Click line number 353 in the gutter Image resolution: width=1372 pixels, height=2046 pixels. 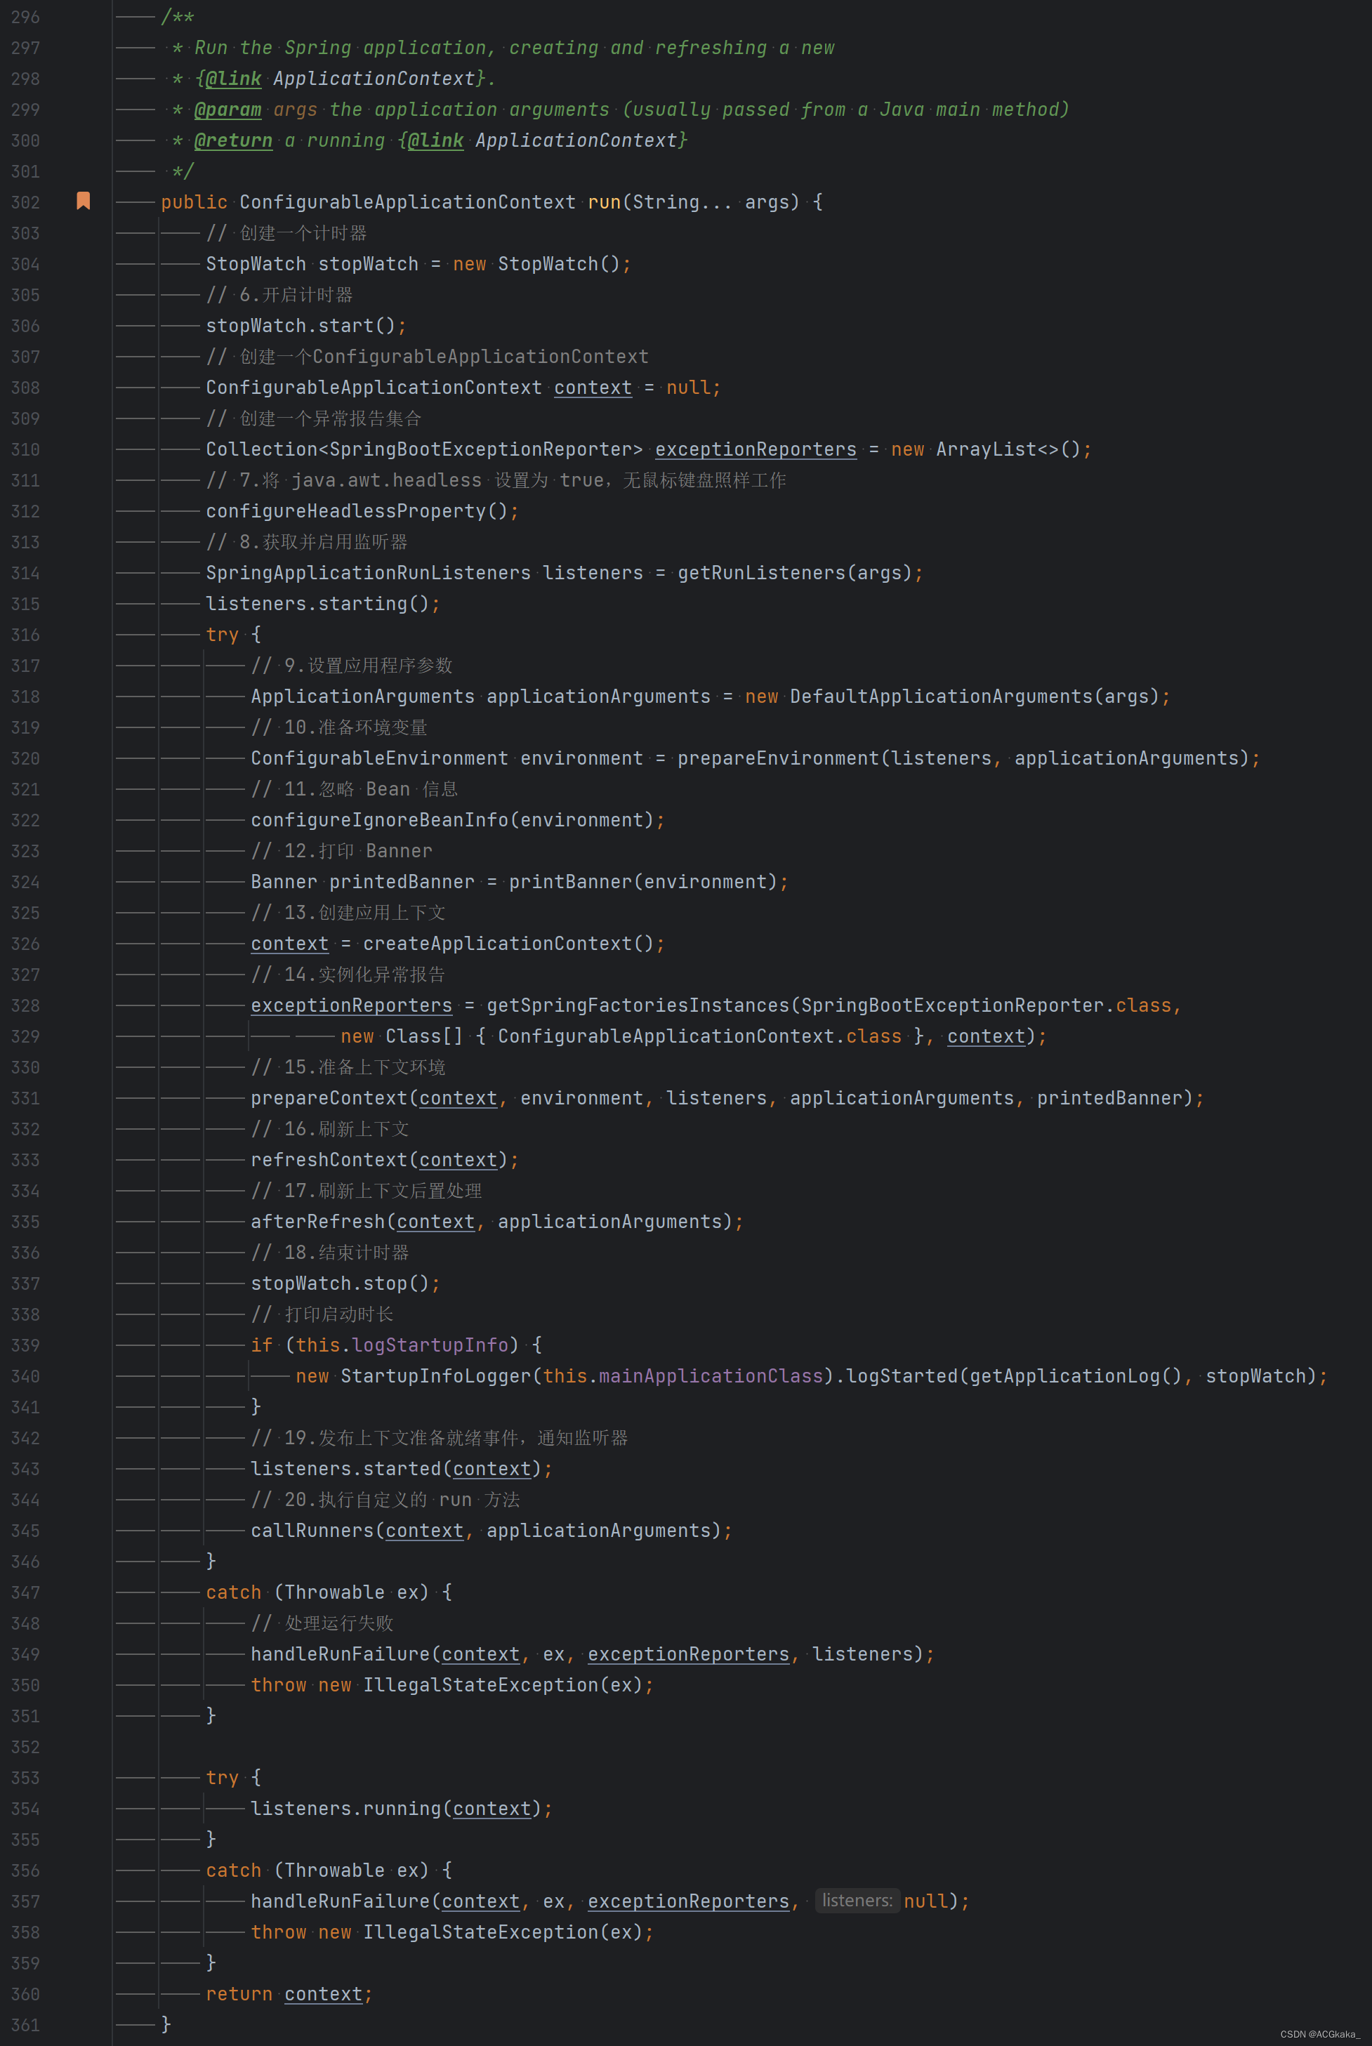pos(25,1778)
